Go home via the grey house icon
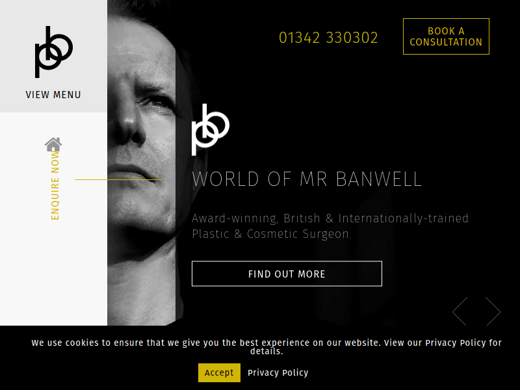 click(x=53, y=144)
